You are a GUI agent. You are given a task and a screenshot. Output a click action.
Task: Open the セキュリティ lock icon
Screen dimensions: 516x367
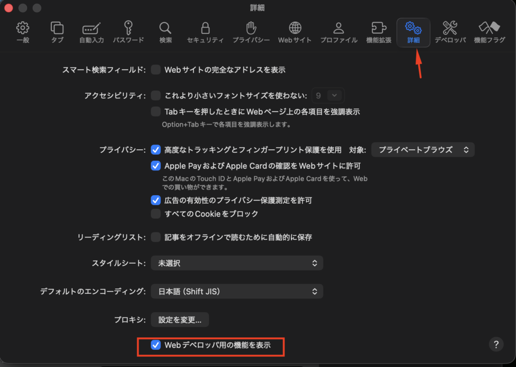(205, 32)
